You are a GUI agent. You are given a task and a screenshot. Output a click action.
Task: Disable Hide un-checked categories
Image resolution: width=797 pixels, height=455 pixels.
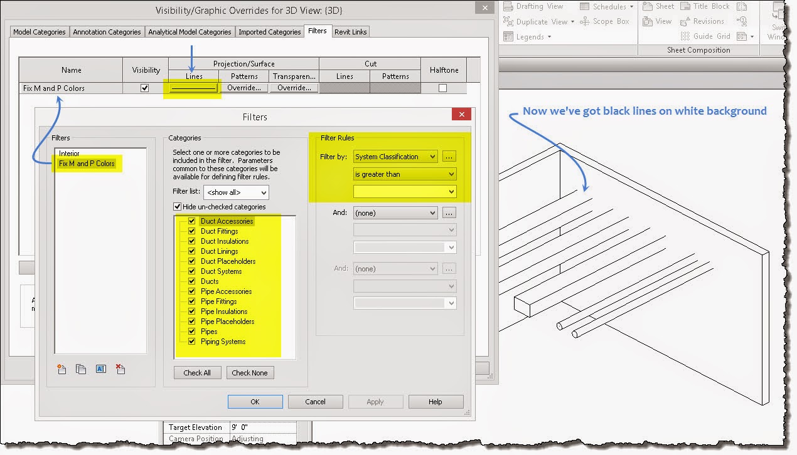click(x=177, y=206)
